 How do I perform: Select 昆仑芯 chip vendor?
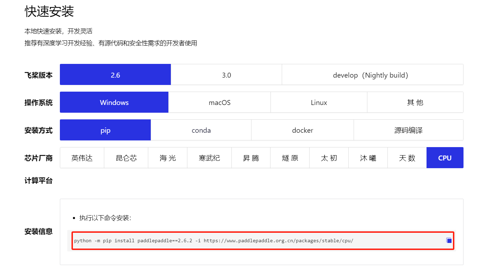pos(126,158)
